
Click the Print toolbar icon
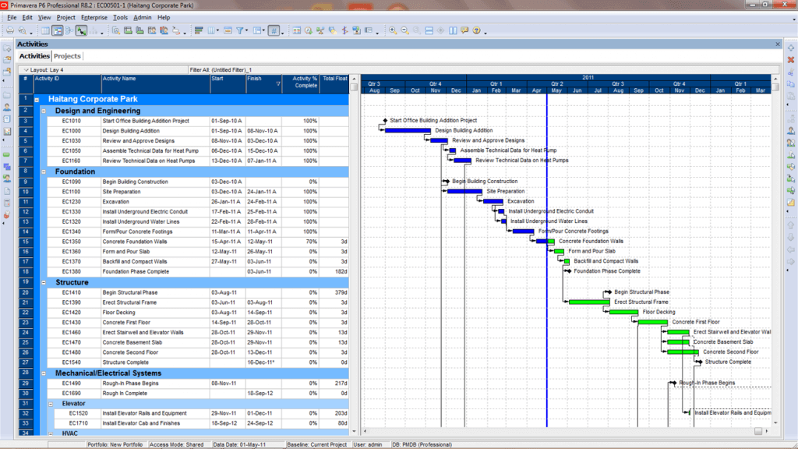[9, 31]
